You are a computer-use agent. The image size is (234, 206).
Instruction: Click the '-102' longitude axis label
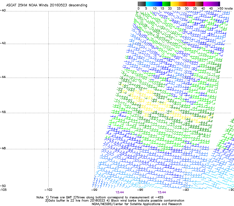coord(48,190)
